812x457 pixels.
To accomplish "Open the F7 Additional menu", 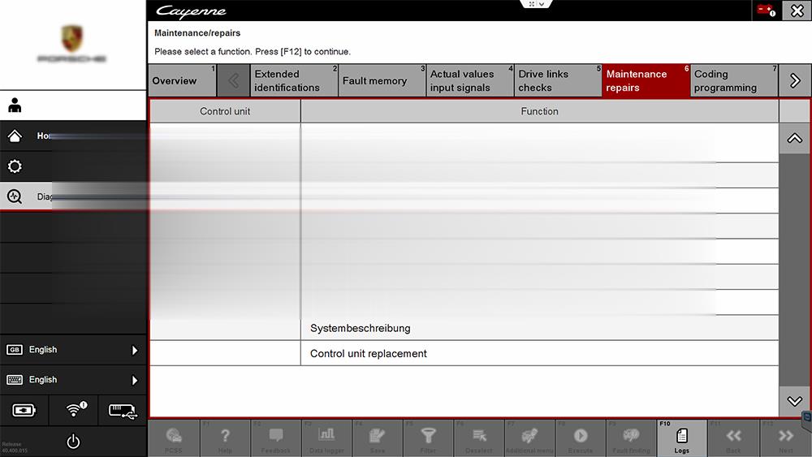I will (x=529, y=439).
